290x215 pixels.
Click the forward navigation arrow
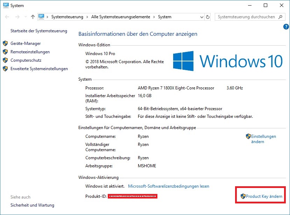[x=17, y=17]
